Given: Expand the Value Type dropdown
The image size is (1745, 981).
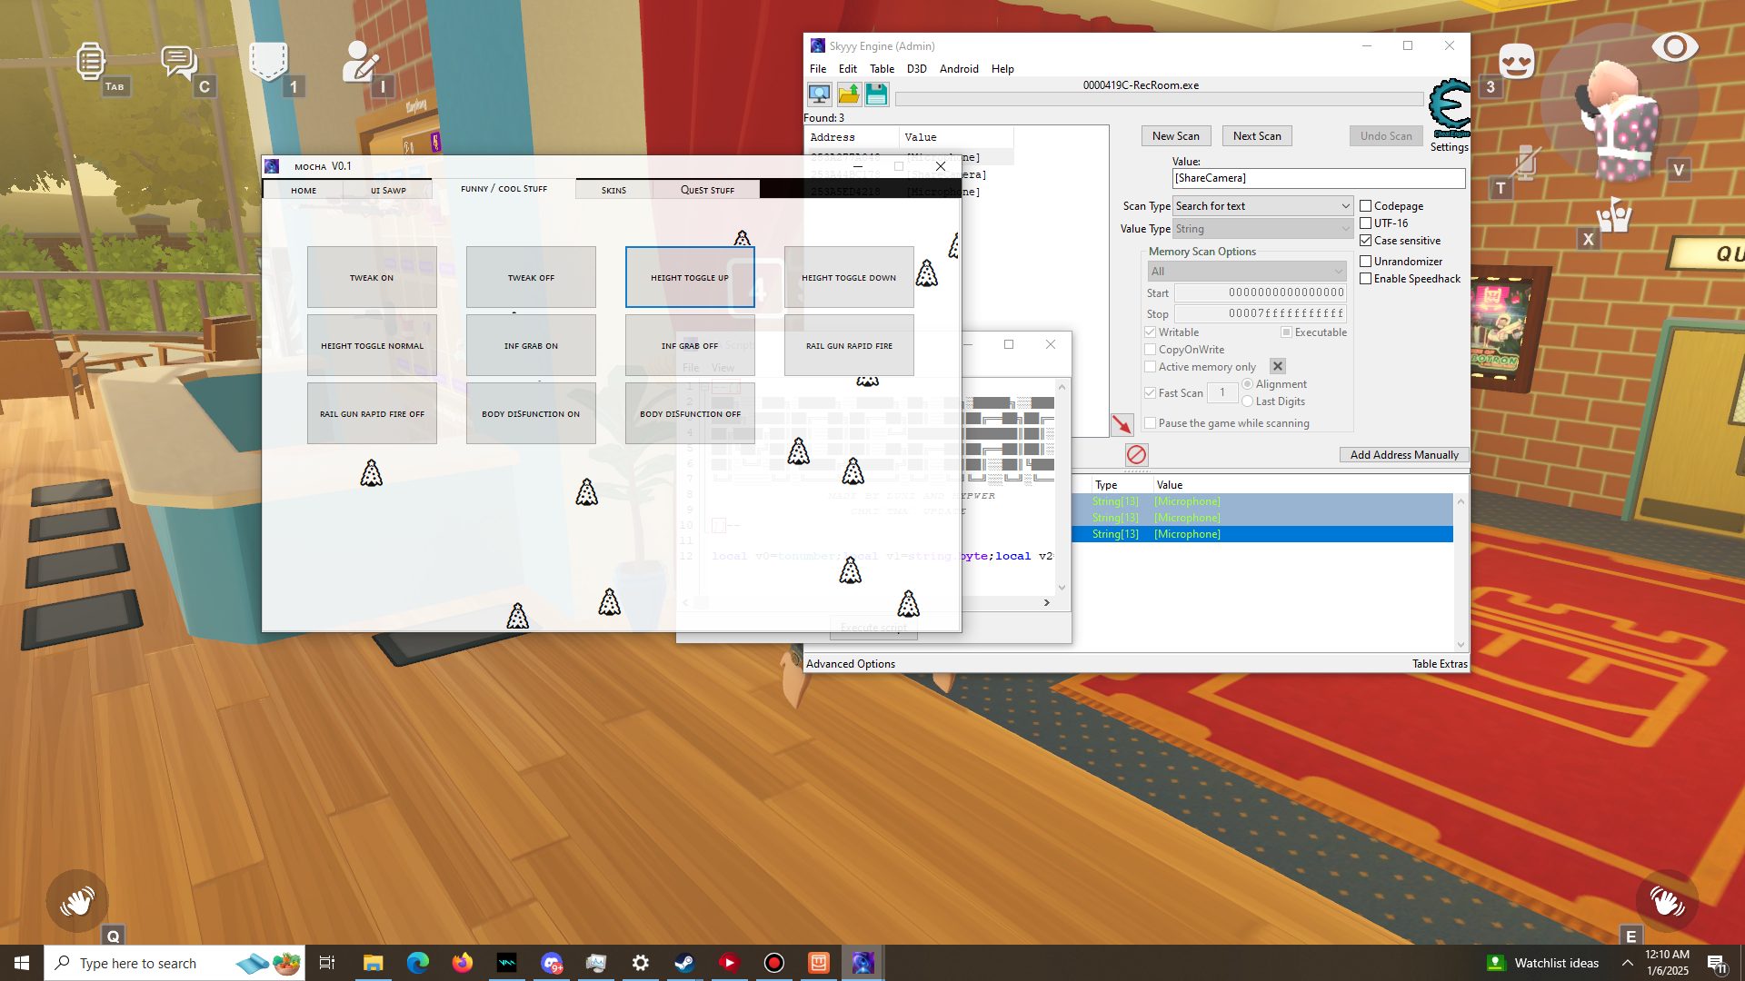Looking at the screenshot, I should (x=1262, y=229).
